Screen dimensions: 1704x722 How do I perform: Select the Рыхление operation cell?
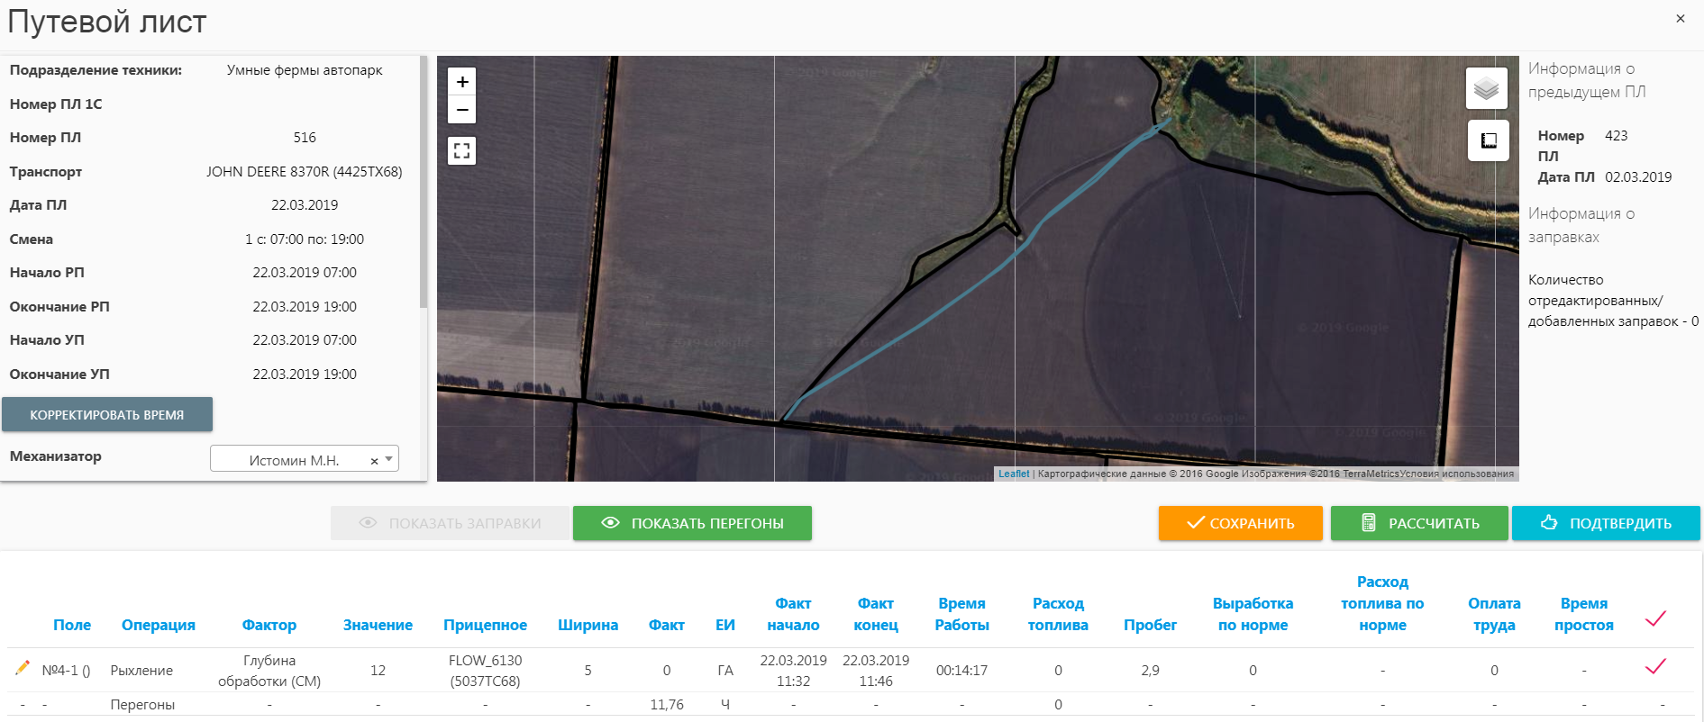point(141,671)
